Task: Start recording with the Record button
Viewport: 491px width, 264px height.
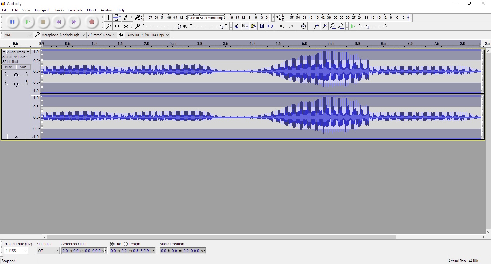Action: [x=91, y=22]
